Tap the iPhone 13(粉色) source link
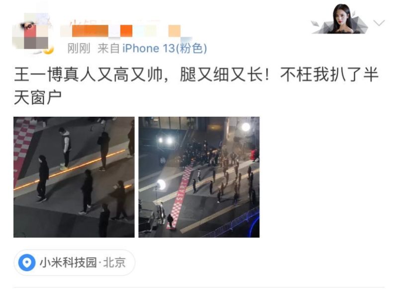398x289 pixels. pyautogui.click(x=165, y=48)
